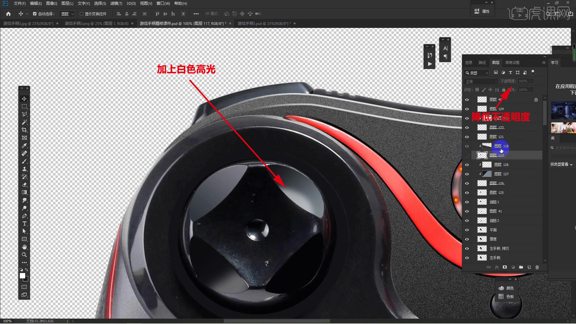576x324 pixels.
Task: Select the Eraser tool
Action: tap(24, 184)
